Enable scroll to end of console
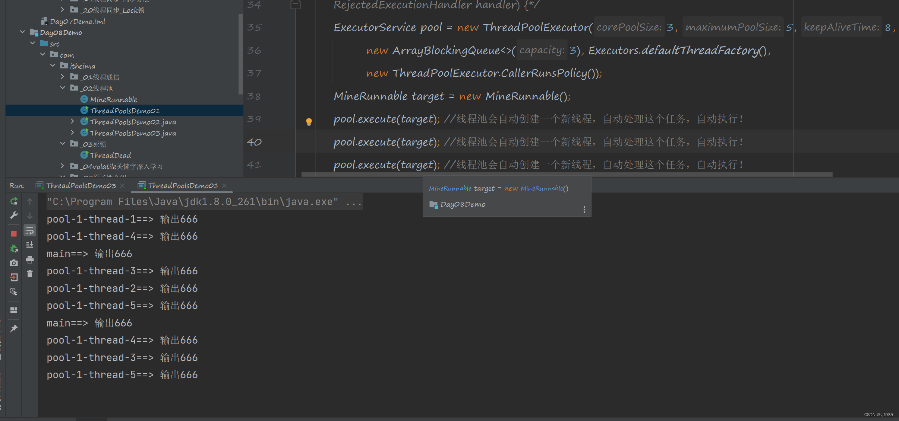This screenshot has width=899, height=421. 30,245
